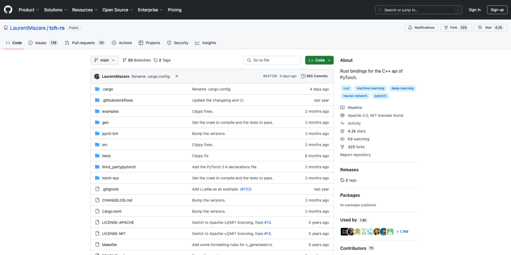Image resolution: width=511 pixels, height=255 pixels.
Task: Switch to the Pull requests tab
Action: [x=85, y=43]
